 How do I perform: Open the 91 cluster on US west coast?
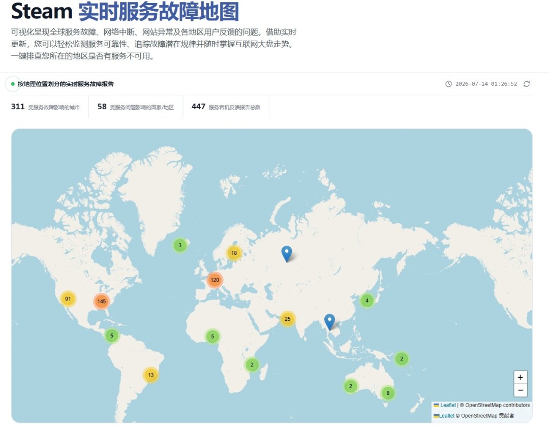[68, 298]
